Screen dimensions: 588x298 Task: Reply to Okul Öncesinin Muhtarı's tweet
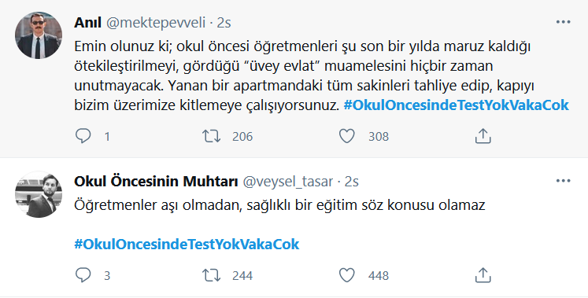point(83,275)
